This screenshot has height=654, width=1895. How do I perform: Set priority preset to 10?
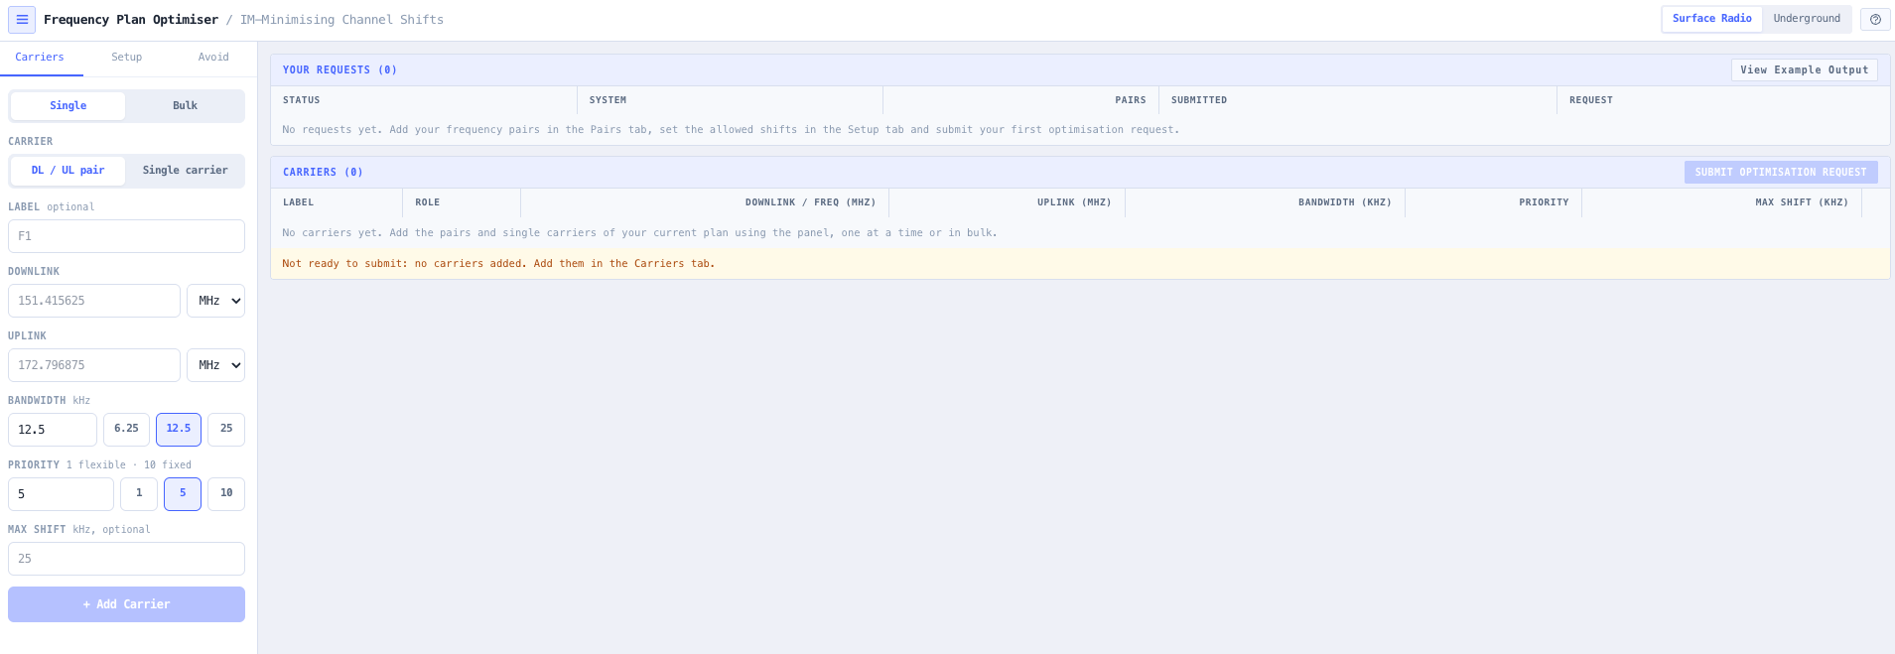tap(226, 494)
